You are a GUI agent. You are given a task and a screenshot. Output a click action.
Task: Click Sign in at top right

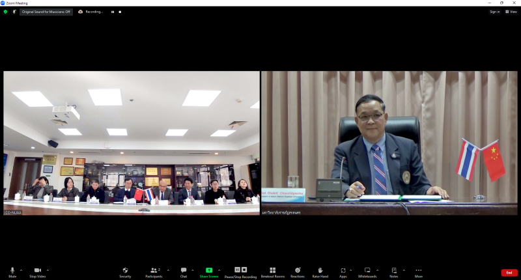pos(494,12)
